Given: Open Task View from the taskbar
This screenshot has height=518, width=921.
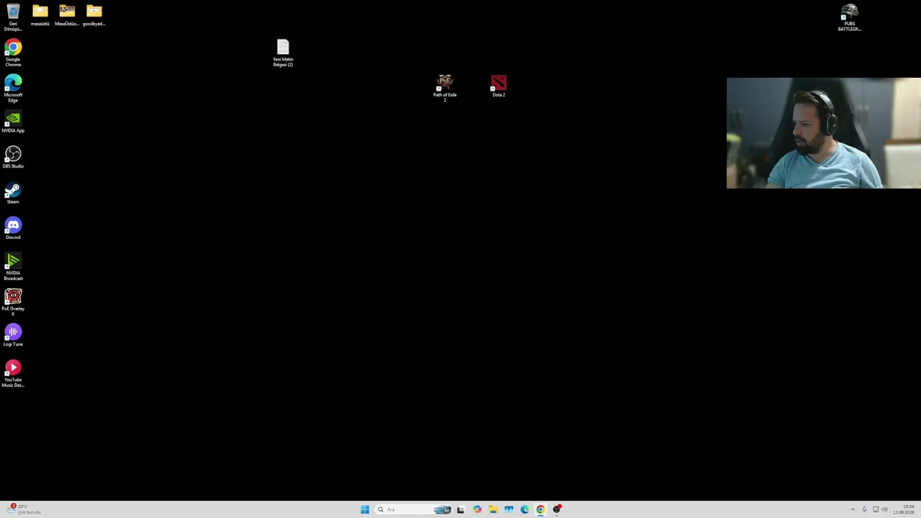Looking at the screenshot, I should tap(460, 509).
